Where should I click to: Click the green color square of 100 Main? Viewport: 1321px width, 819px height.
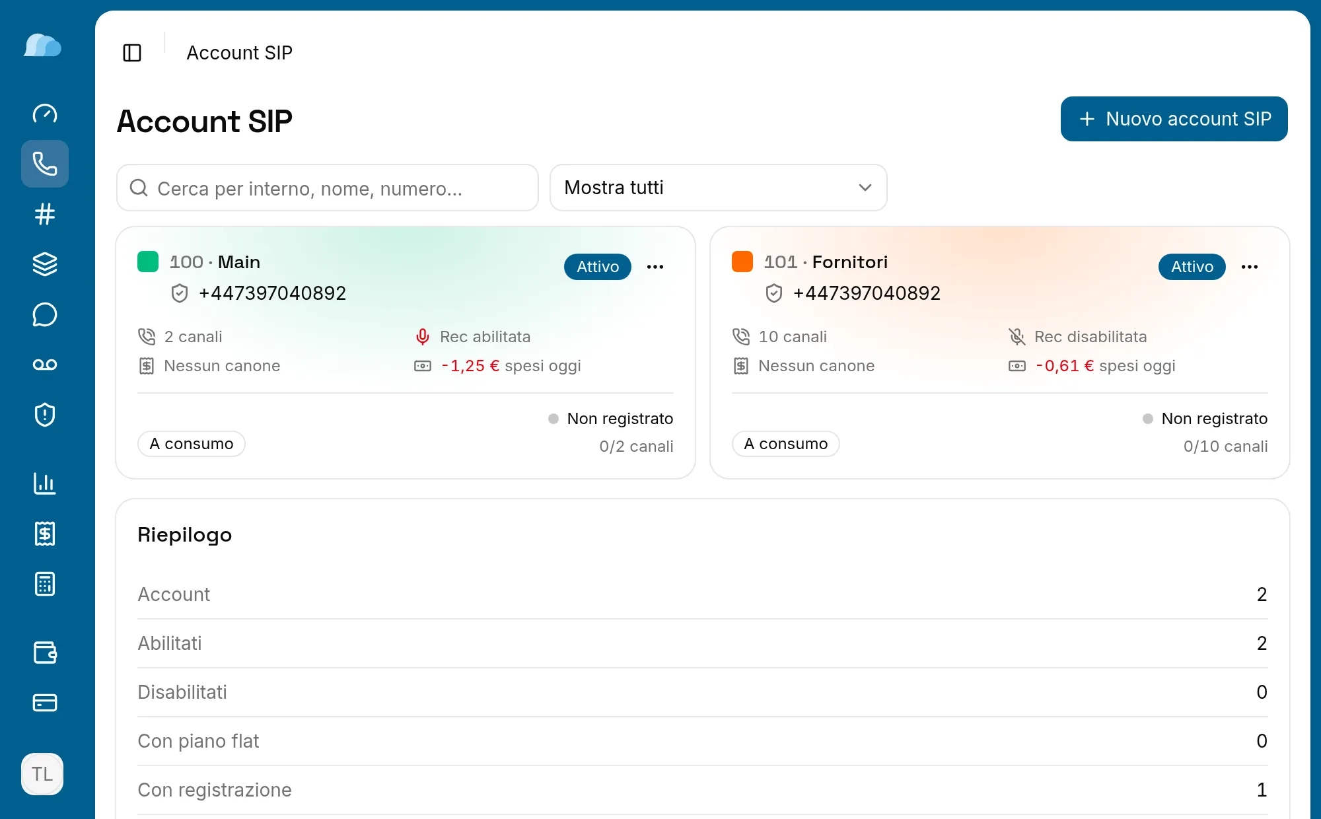point(148,262)
